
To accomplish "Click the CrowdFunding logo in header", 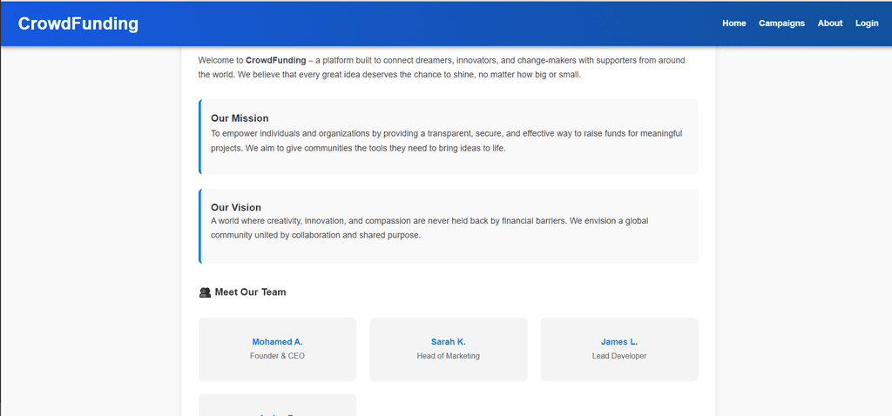I will 78,23.
